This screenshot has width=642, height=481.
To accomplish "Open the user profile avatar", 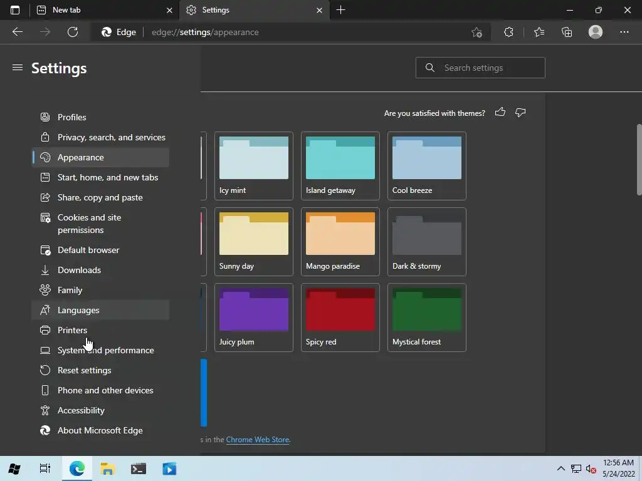I will coord(596,32).
